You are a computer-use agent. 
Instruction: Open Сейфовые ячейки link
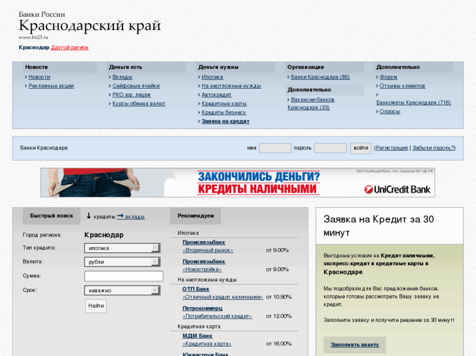(x=136, y=86)
